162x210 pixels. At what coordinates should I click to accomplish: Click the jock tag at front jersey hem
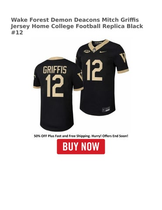(106, 109)
